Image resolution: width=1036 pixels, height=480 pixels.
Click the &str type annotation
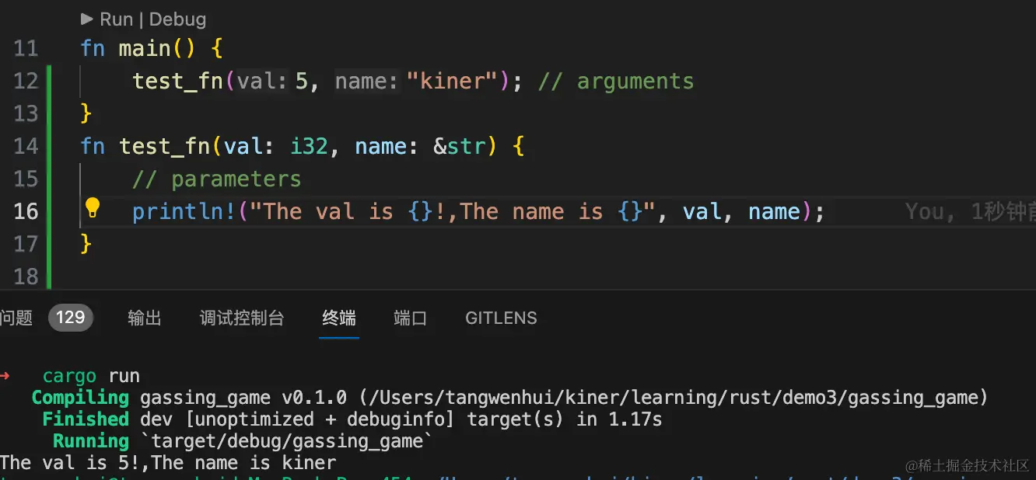[x=460, y=147]
